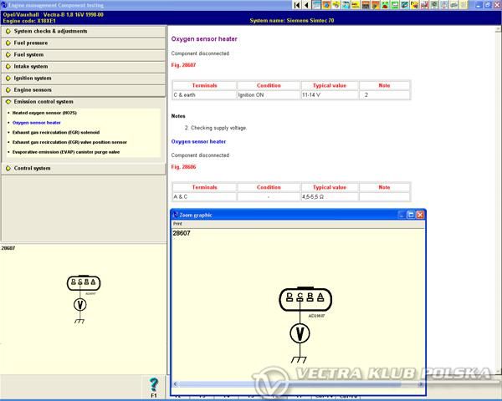
Task: Click the '2. Checking supply voltage' note
Action: click(x=216, y=128)
